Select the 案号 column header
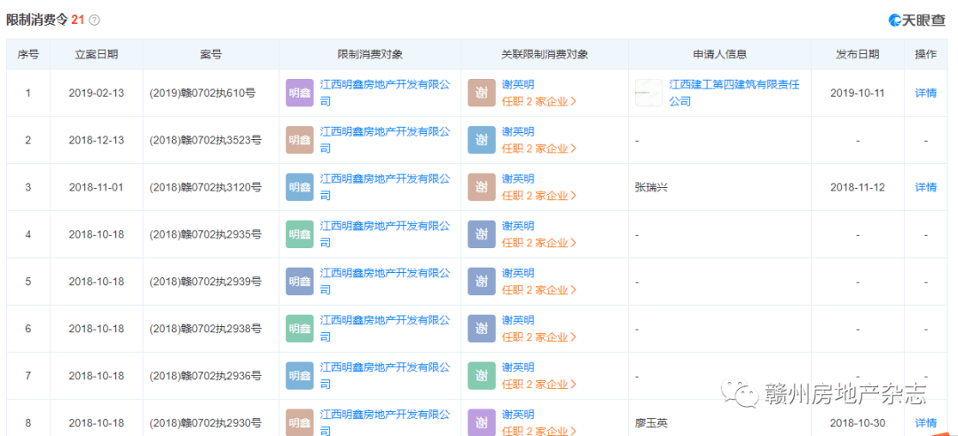958x436 pixels. 211,54
